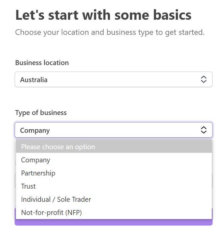
Task: Select Individual / Sole Trader option
Action: pyautogui.click(x=56, y=199)
